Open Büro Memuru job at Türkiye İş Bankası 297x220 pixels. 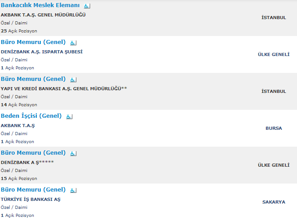(33, 190)
